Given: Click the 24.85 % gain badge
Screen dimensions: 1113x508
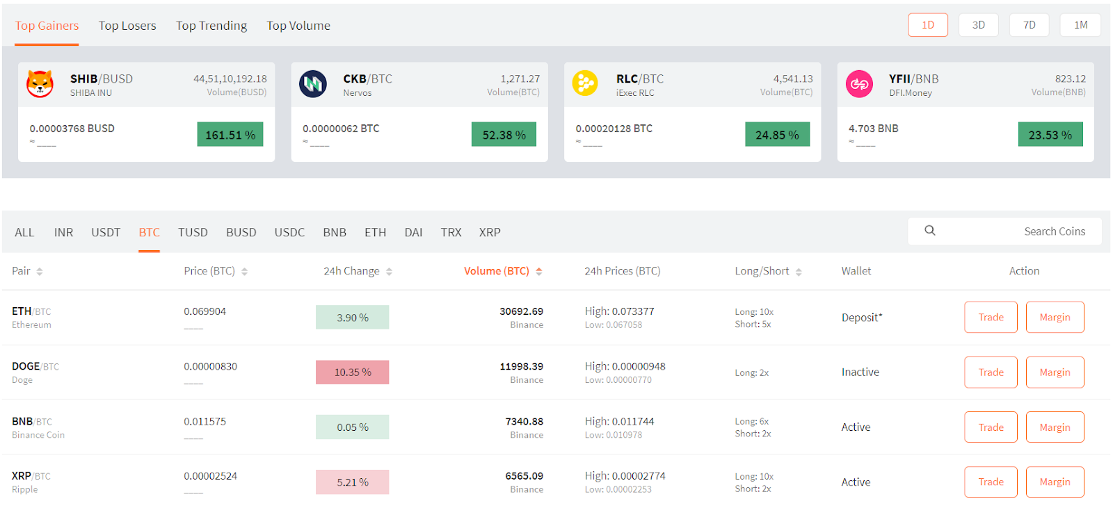Looking at the screenshot, I should point(777,135).
